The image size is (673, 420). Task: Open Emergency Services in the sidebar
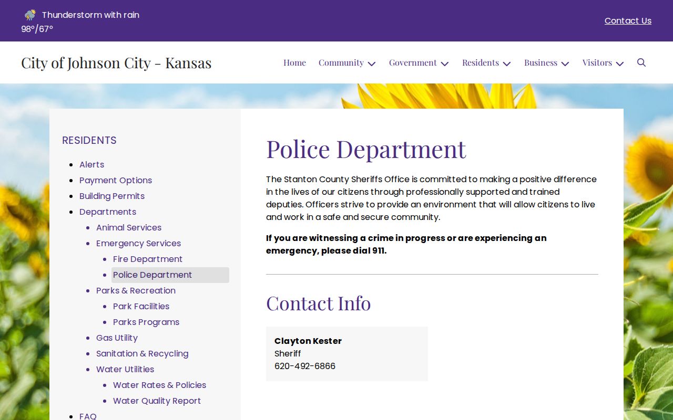[x=138, y=243]
